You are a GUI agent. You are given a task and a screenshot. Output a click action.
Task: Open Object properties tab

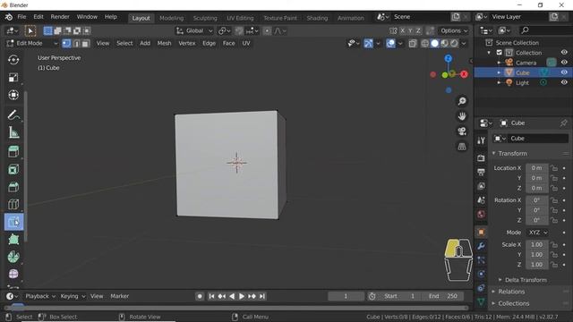(x=481, y=232)
